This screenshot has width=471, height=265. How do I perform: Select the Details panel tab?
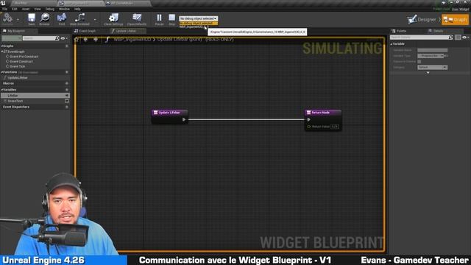tap(438, 31)
